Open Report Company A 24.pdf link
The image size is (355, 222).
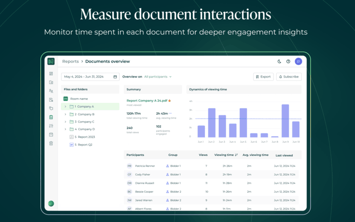(x=147, y=100)
